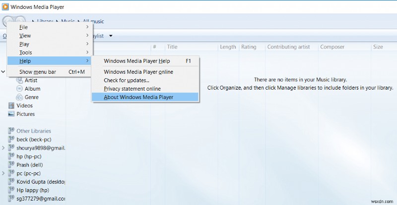Viewport: 397px width, 205px height.
Task: Select the Prash (dell) library
Action: tap(30, 165)
